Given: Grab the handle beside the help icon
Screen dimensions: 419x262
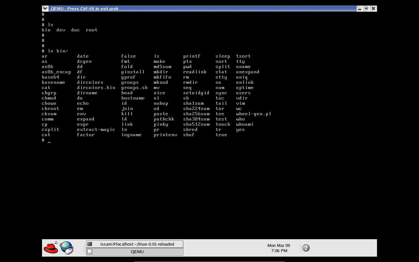Looking at the screenshot, I should tap(300, 248).
